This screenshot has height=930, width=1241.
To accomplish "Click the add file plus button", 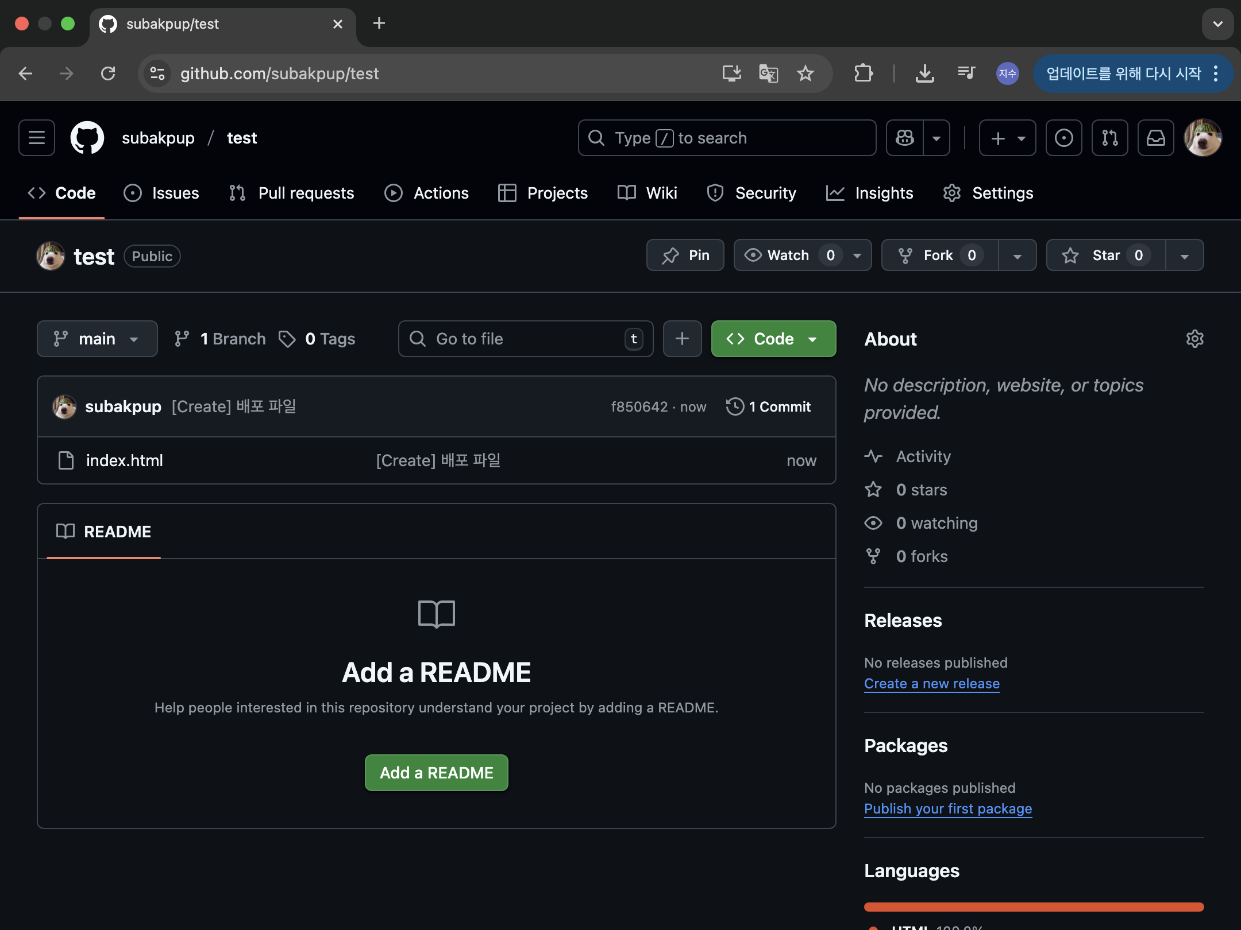I will coord(682,339).
